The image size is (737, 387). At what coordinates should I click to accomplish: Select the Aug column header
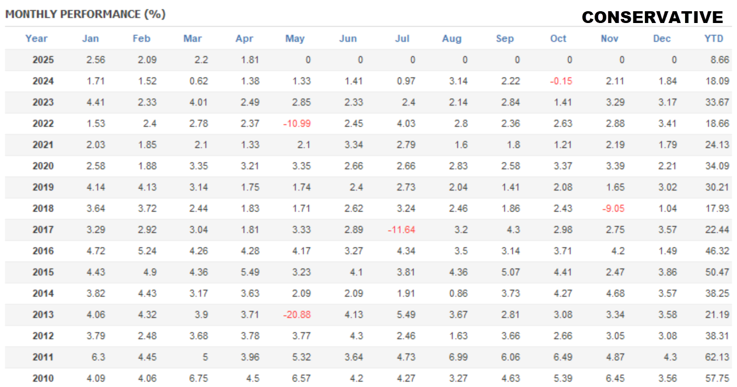click(x=452, y=38)
